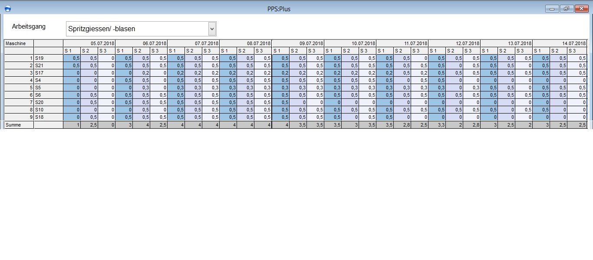The height and width of the screenshot is (260, 593).
Task: Click the Summe row label
Action: pyautogui.click(x=19, y=125)
